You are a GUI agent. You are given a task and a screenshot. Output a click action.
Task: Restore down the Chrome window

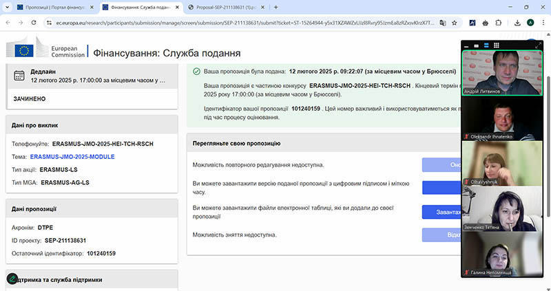click(x=526, y=7)
